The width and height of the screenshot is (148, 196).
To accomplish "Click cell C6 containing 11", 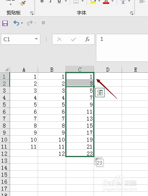I will (x=80, y=112).
